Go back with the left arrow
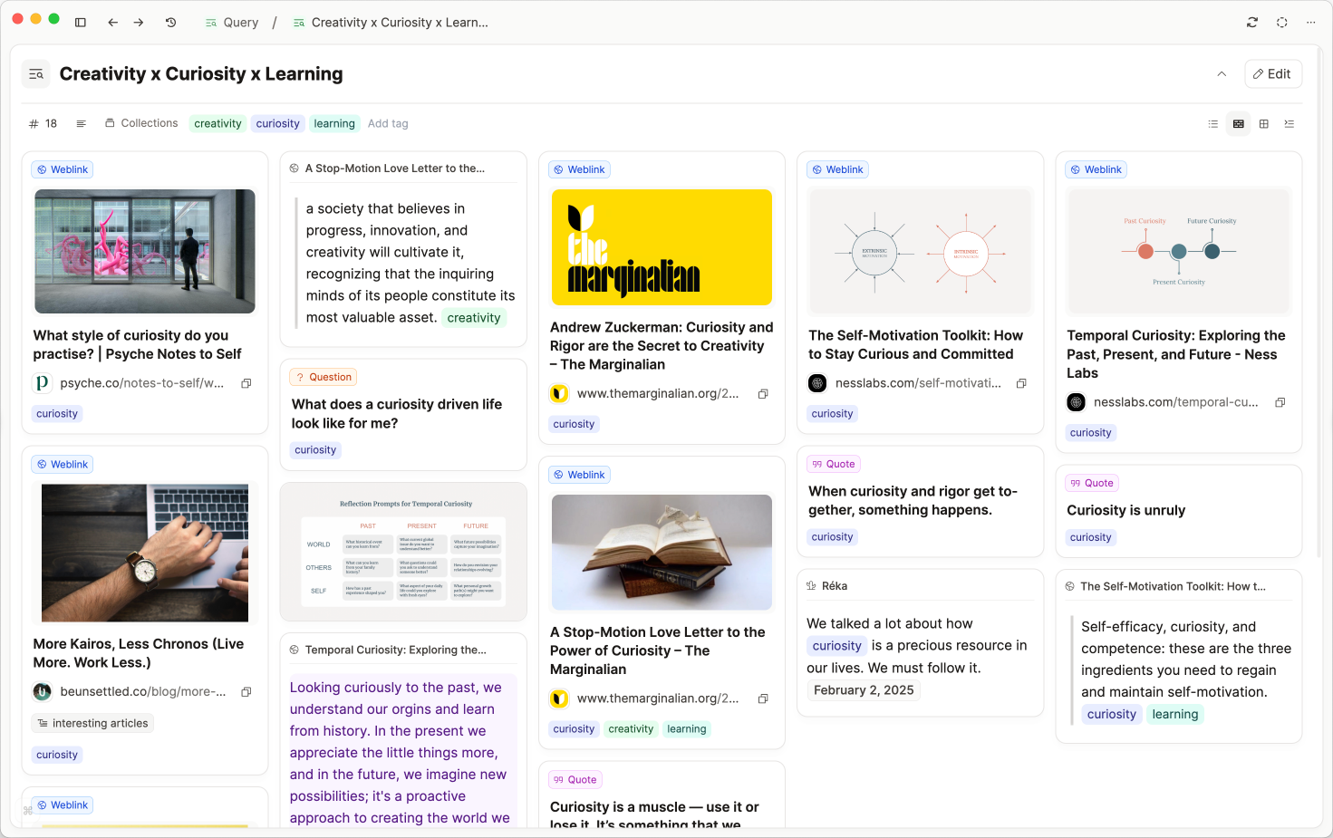This screenshot has height=838, width=1333. click(x=112, y=23)
